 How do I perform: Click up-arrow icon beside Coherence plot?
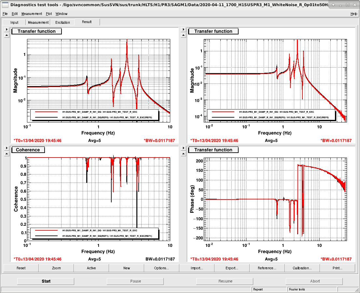point(7,154)
